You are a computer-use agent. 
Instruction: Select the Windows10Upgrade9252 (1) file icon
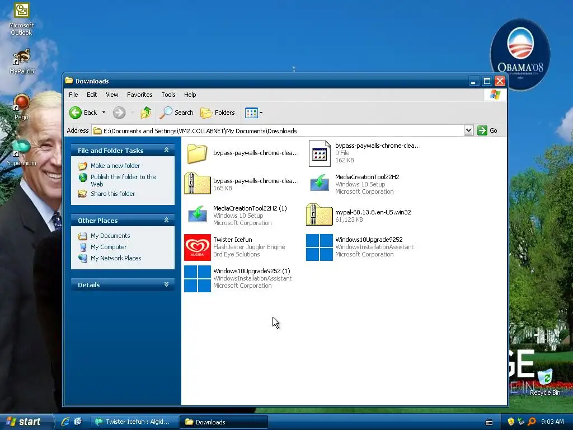click(198, 279)
